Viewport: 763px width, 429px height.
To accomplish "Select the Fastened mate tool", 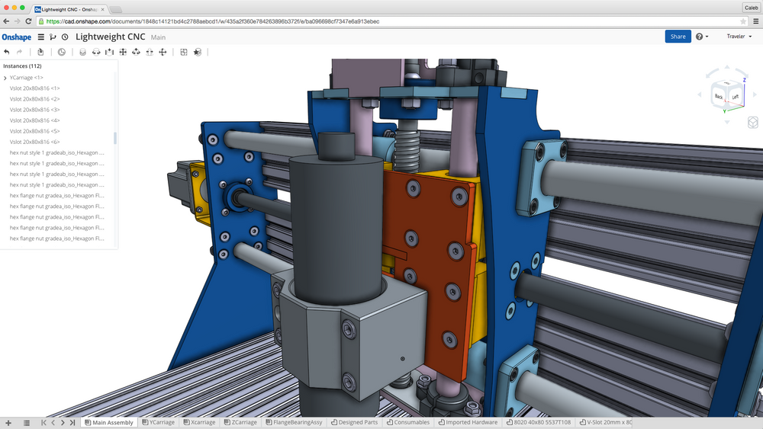I will point(82,52).
